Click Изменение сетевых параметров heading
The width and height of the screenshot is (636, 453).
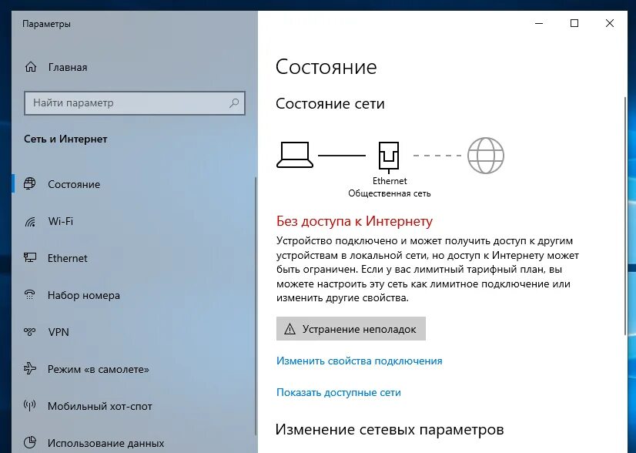click(x=390, y=429)
